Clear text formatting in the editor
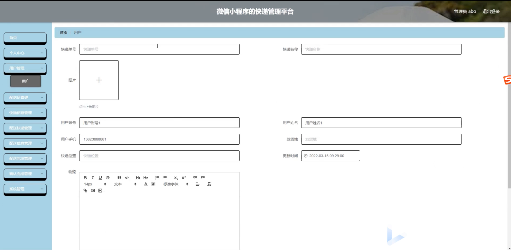 point(209,184)
